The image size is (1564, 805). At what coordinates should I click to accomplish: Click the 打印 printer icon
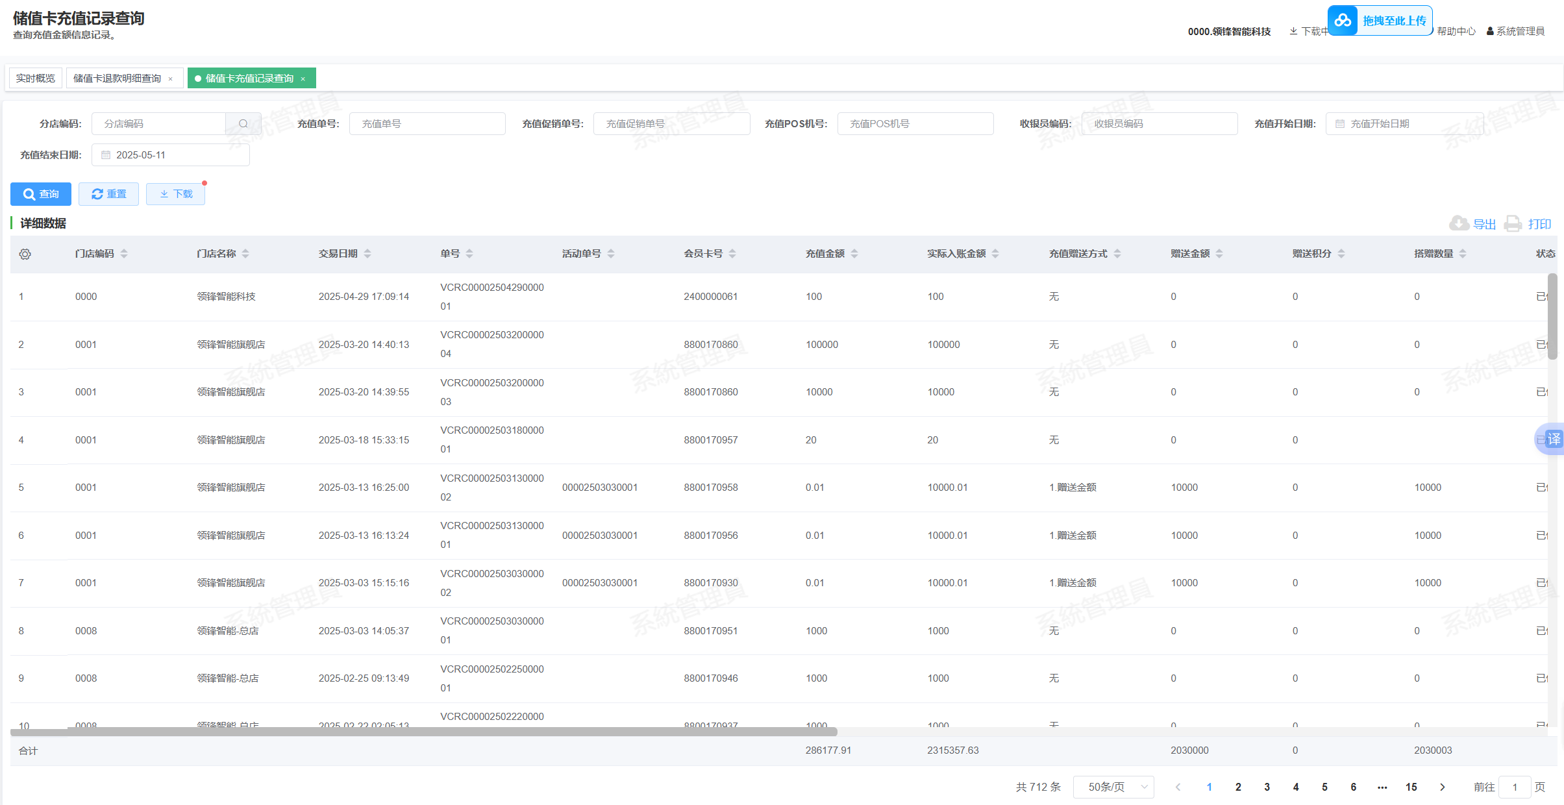1513,224
